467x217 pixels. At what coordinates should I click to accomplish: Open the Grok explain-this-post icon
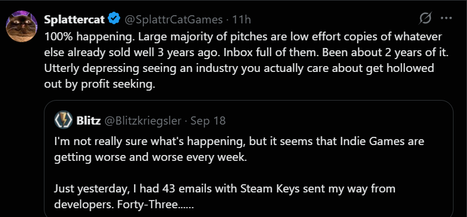(425, 19)
